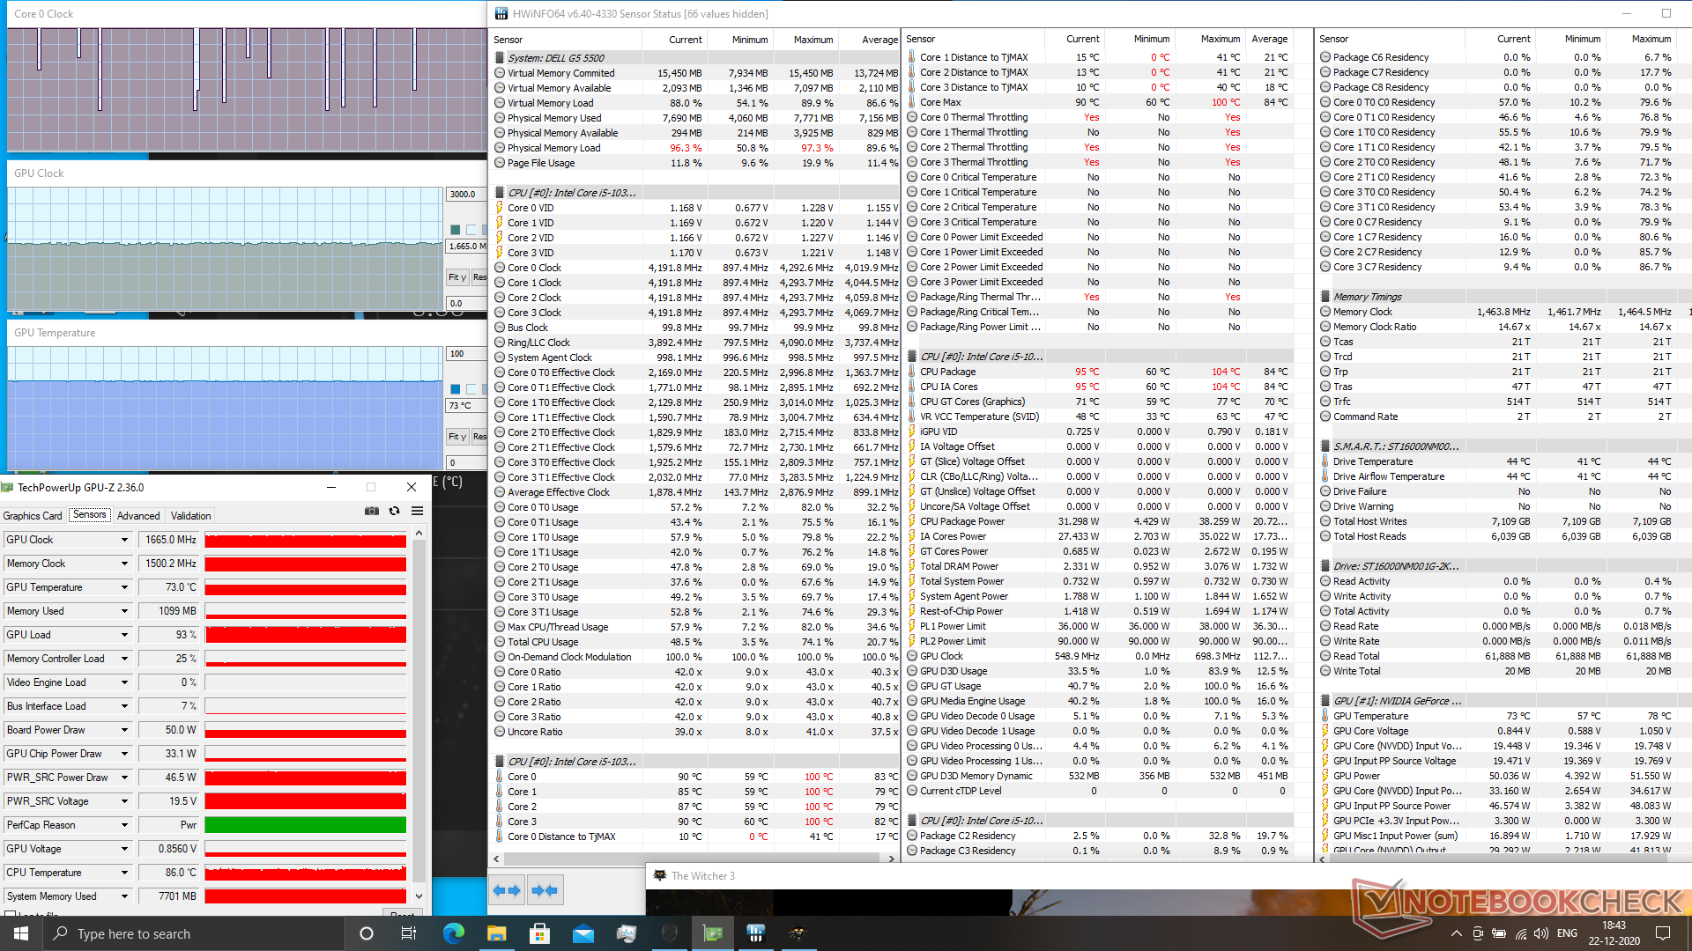
Task: Switch to Graphics Card tab
Action: coord(33,516)
